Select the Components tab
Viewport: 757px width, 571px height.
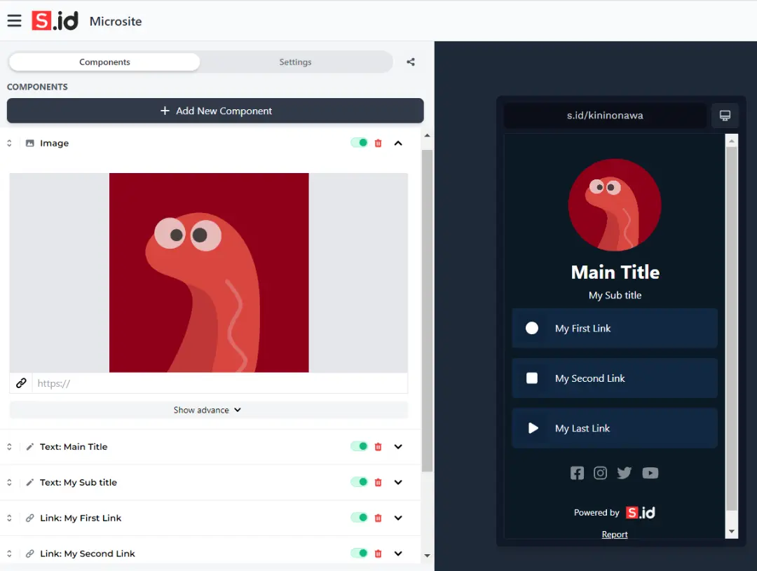104,62
